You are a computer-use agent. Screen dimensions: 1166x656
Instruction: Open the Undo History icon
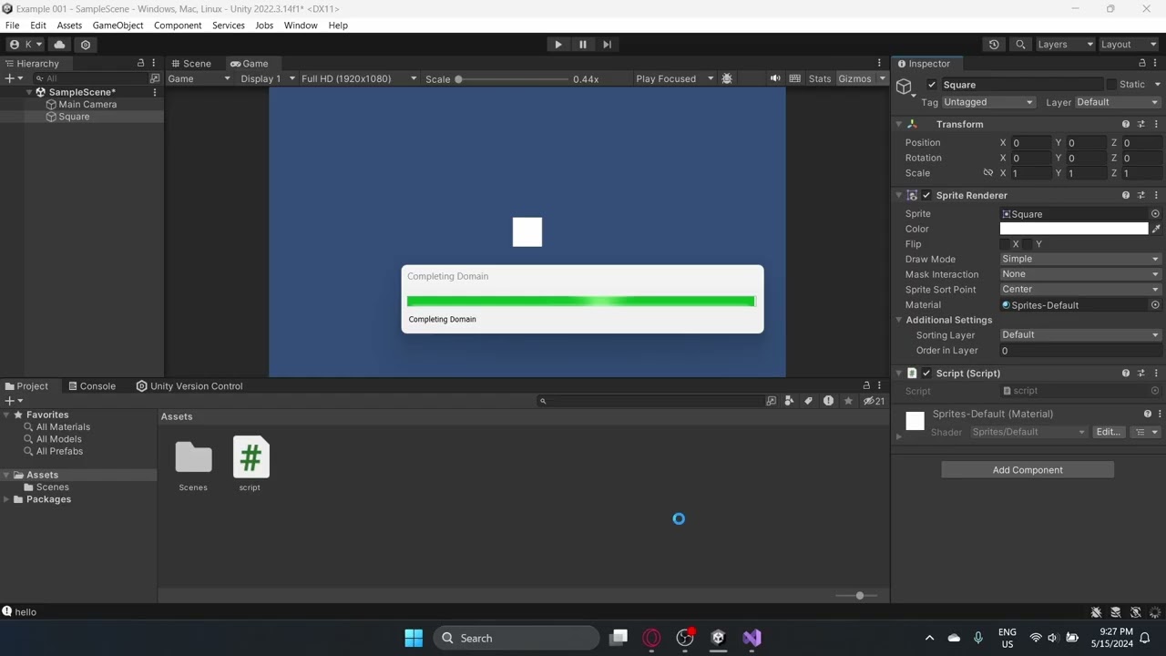(x=994, y=44)
